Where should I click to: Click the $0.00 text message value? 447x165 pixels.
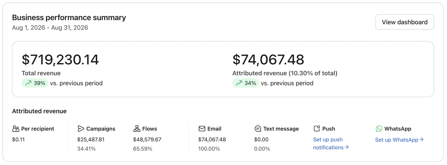tap(261, 140)
